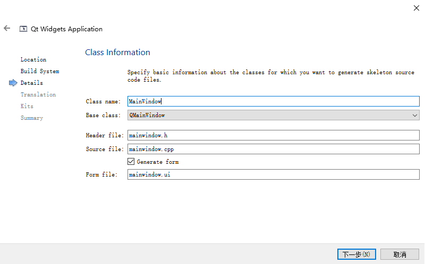
Task: Open the Details wizard step
Action: click(x=32, y=83)
